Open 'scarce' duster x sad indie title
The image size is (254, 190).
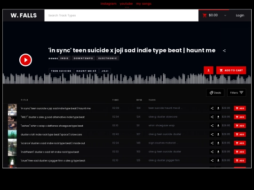pyautogui.click(x=53, y=143)
